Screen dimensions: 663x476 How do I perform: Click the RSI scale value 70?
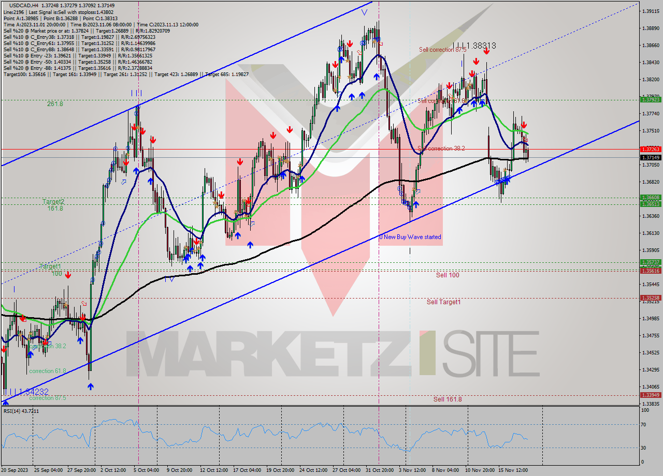point(644,425)
